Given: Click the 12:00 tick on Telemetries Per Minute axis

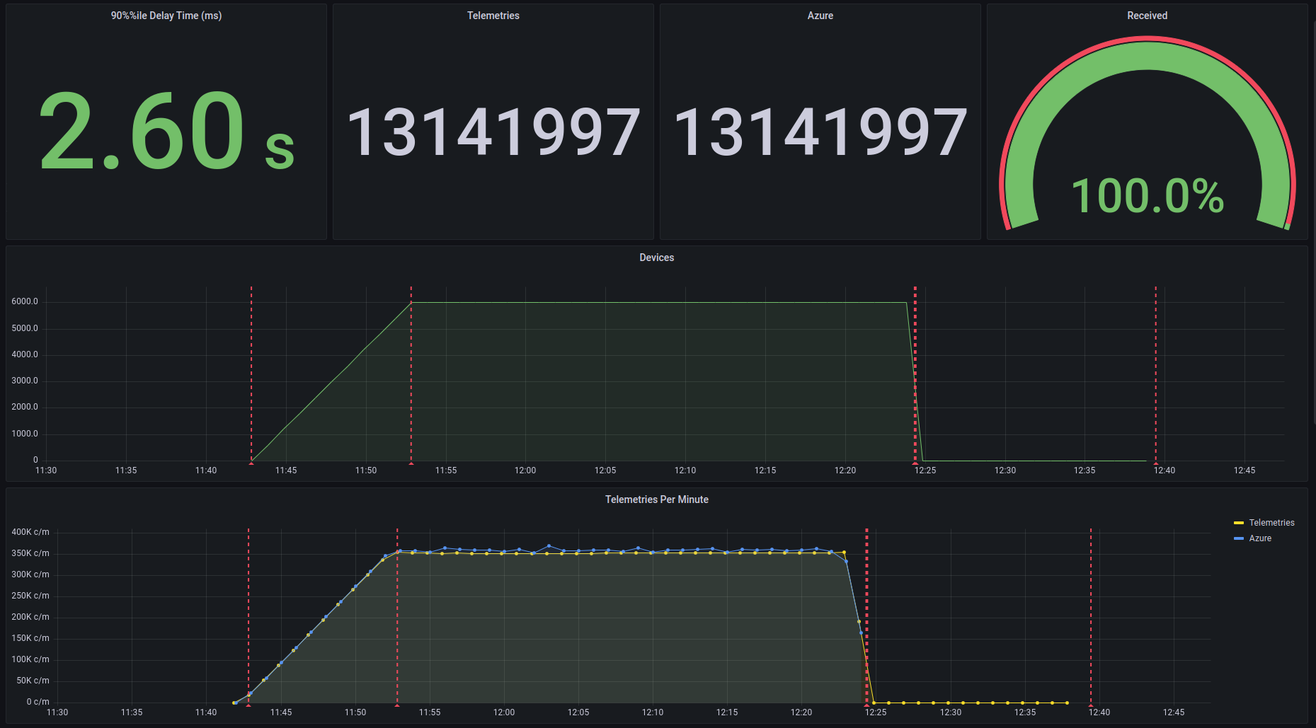Looking at the screenshot, I should point(504,712).
